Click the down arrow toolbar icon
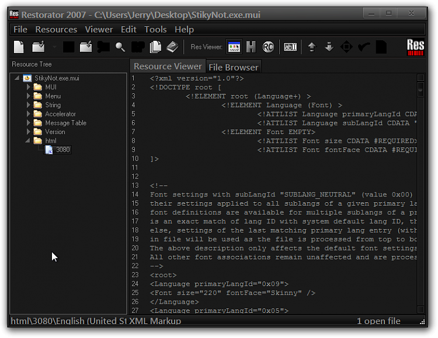Image resolution: width=438 pixels, height=338 pixels. tap(329, 47)
